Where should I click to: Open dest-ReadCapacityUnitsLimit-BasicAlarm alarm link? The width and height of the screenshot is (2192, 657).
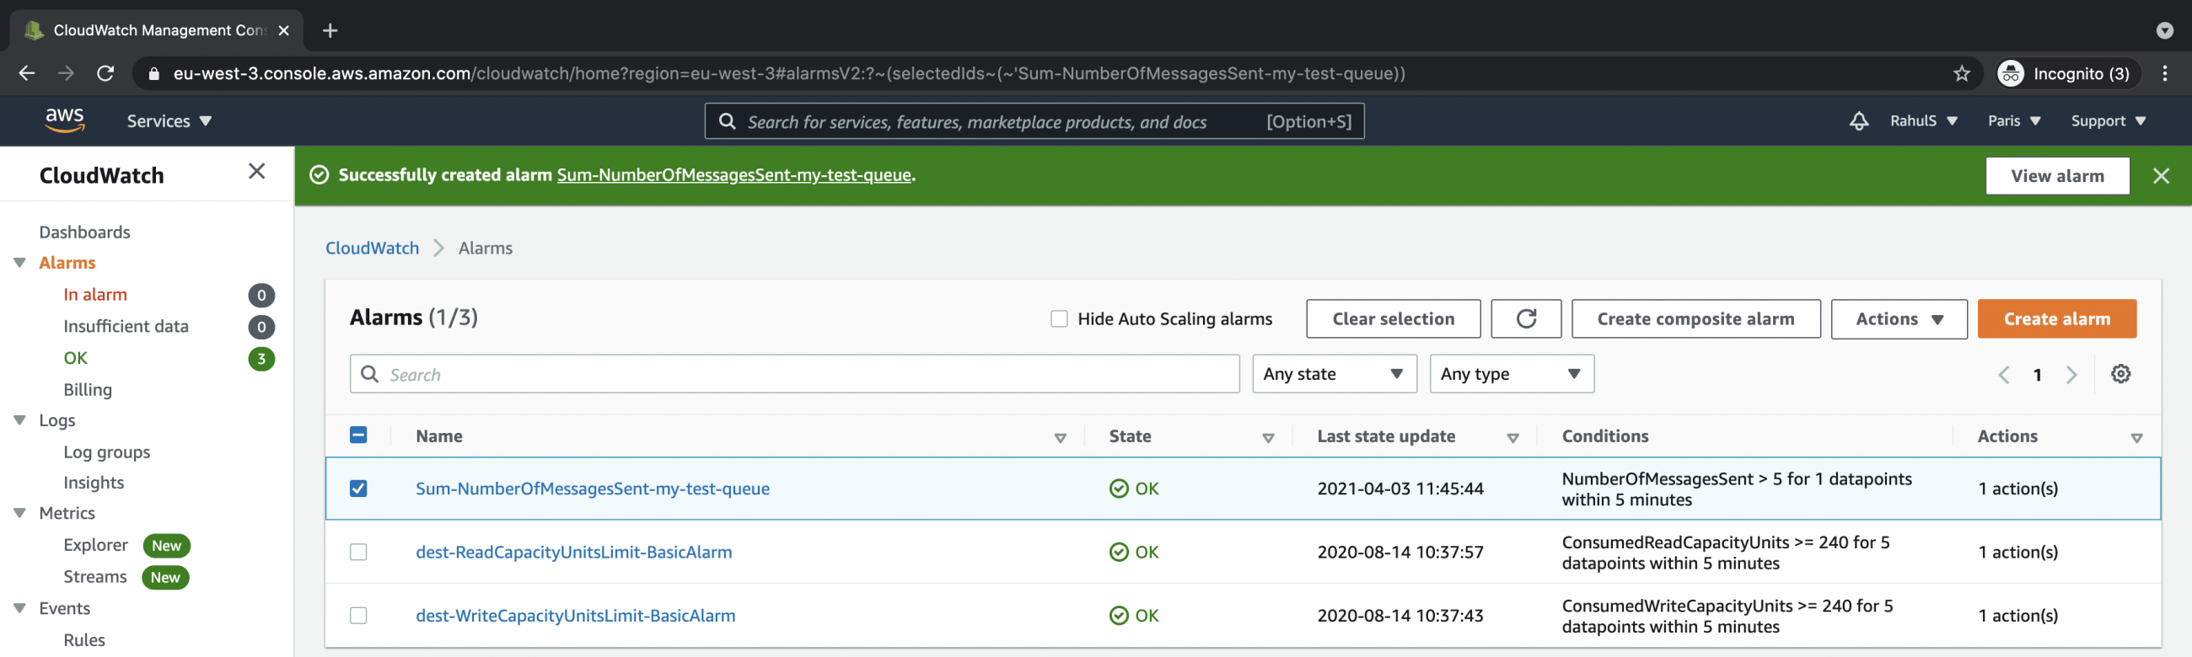[573, 552]
